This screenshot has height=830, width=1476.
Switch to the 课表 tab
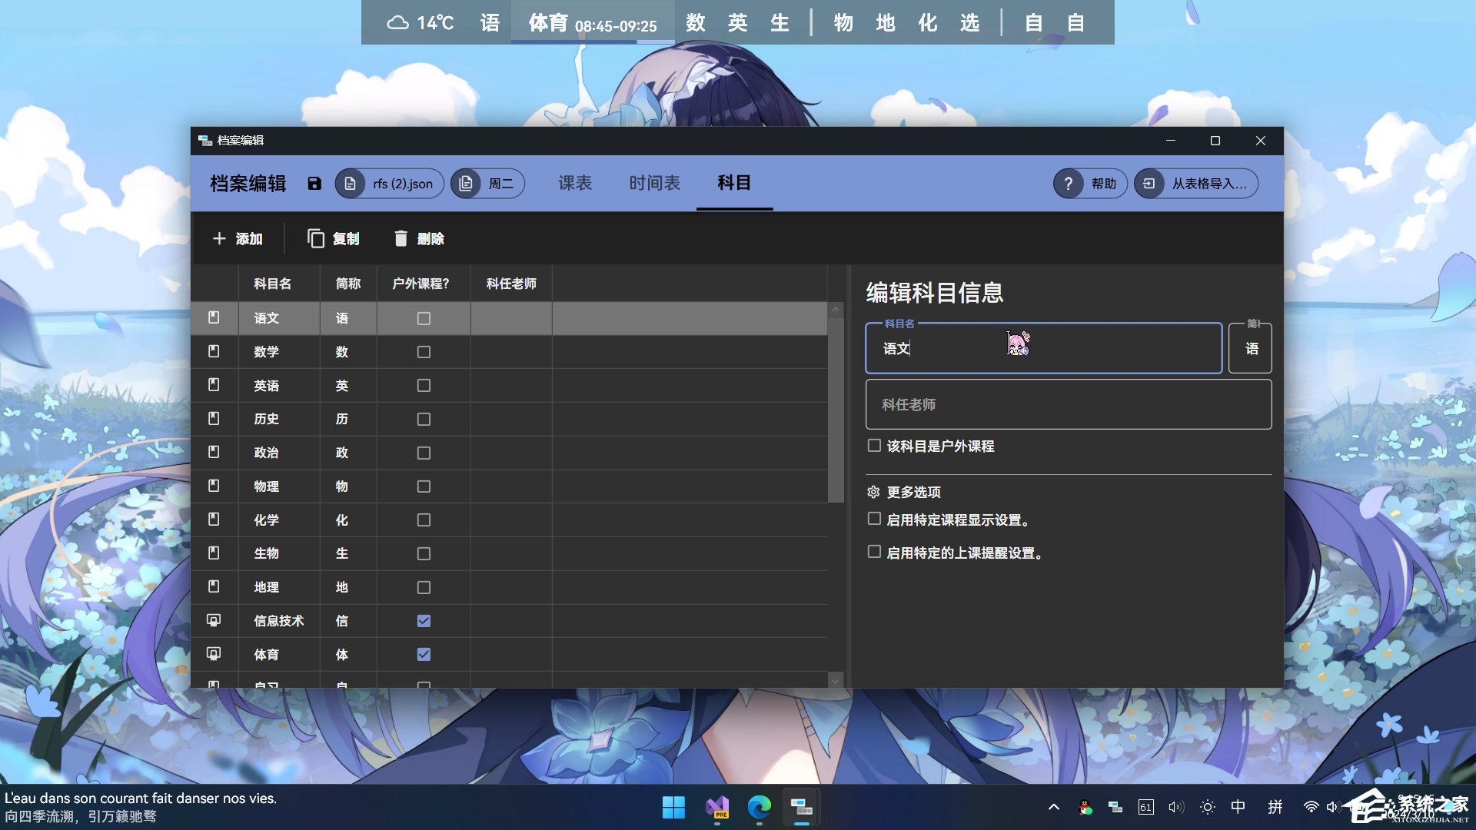click(x=575, y=183)
